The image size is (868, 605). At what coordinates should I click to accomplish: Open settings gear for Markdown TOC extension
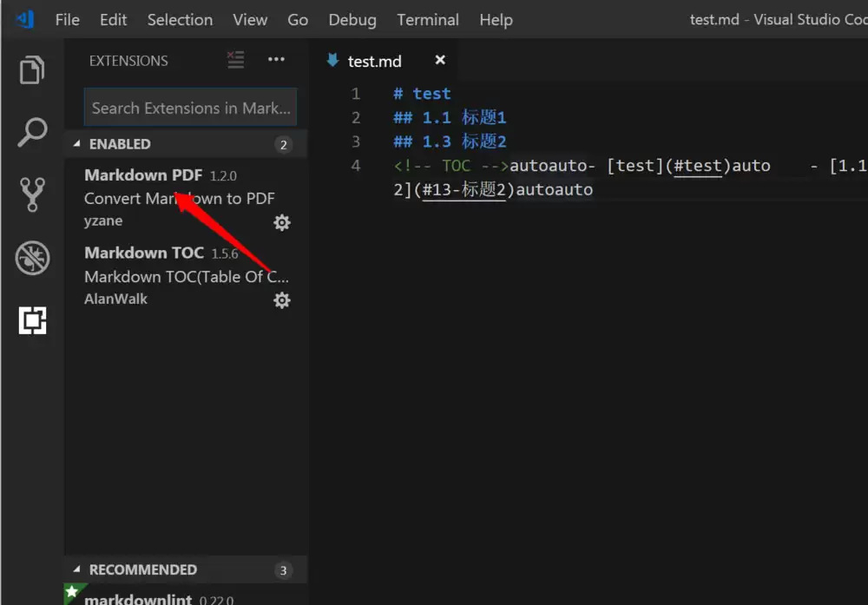pyautogui.click(x=281, y=300)
